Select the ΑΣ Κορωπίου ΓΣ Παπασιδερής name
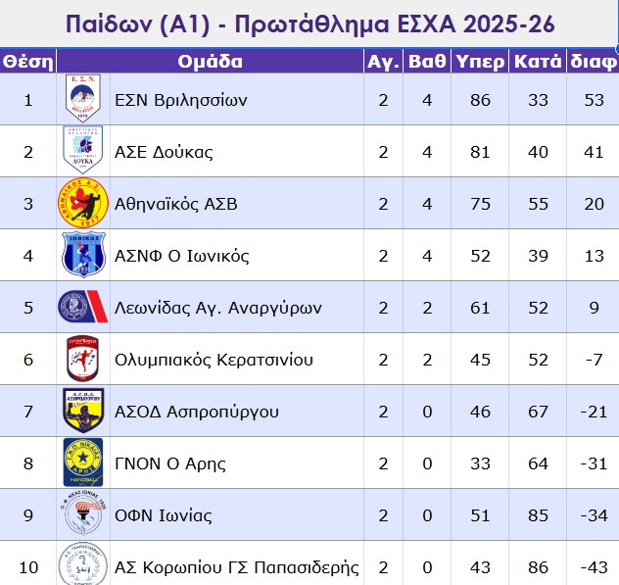Image resolution: width=619 pixels, height=585 pixels. point(237,567)
